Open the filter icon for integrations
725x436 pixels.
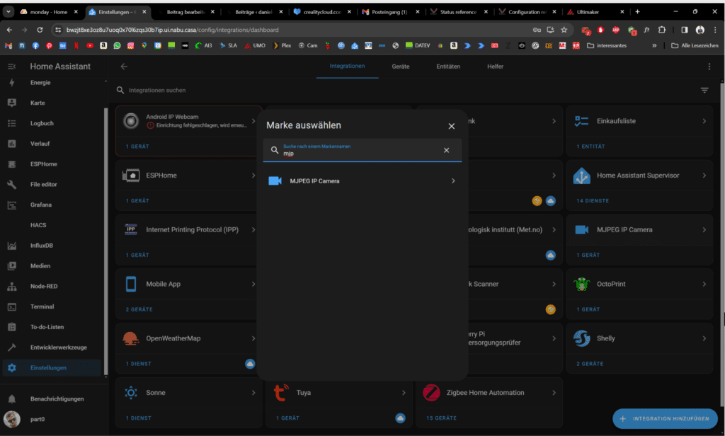(x=704, y=90)
